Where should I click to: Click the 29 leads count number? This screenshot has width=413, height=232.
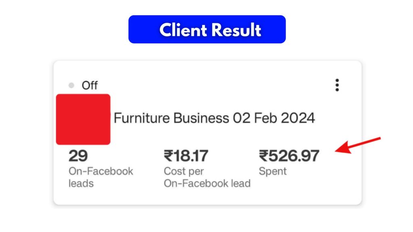(78, 155)
